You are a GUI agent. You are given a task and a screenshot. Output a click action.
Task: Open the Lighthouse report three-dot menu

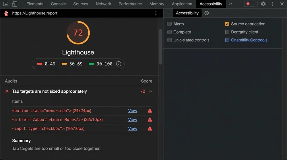156,13
